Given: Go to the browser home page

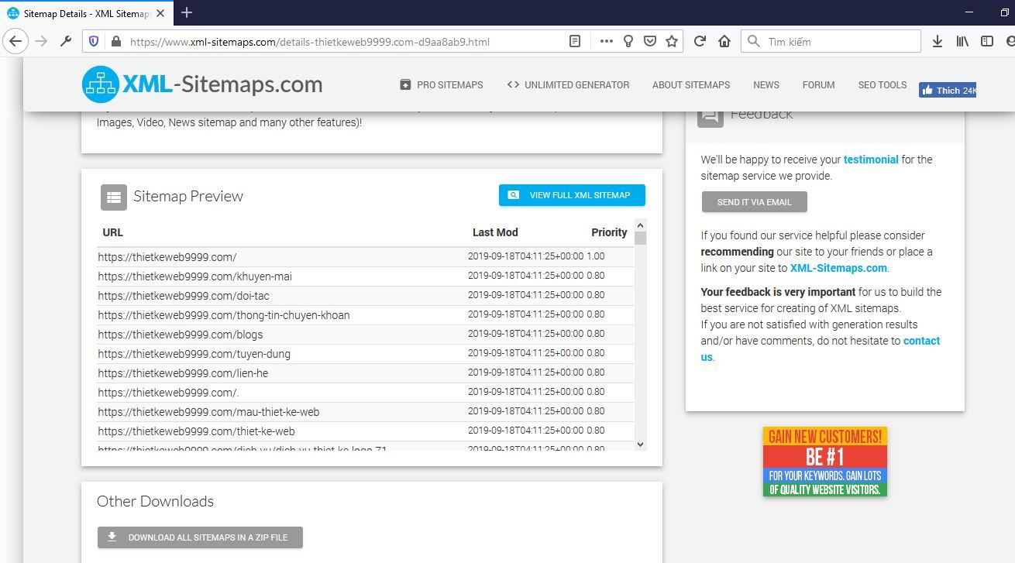Looking at the screenshot, I should click(x=724, y=41).
